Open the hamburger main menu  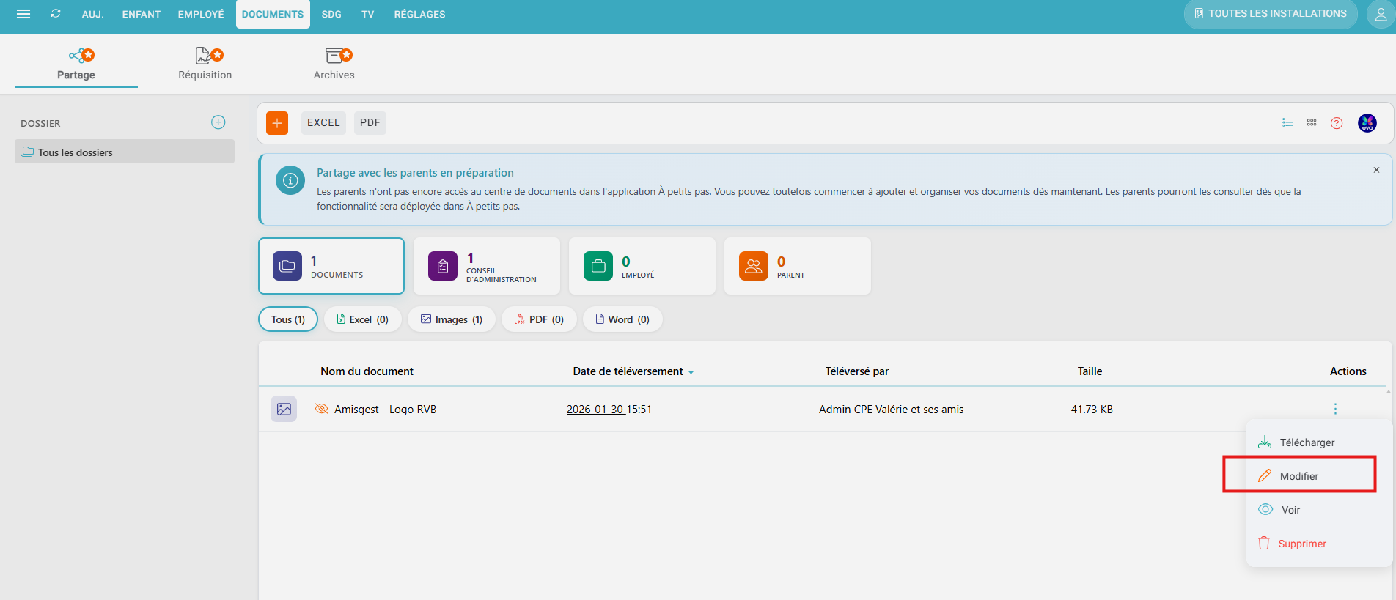click(23, 14)
